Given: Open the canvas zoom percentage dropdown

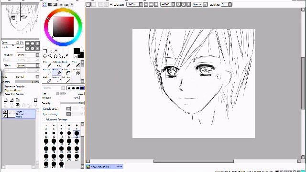Looking at the screenshot, I should 141,4.
